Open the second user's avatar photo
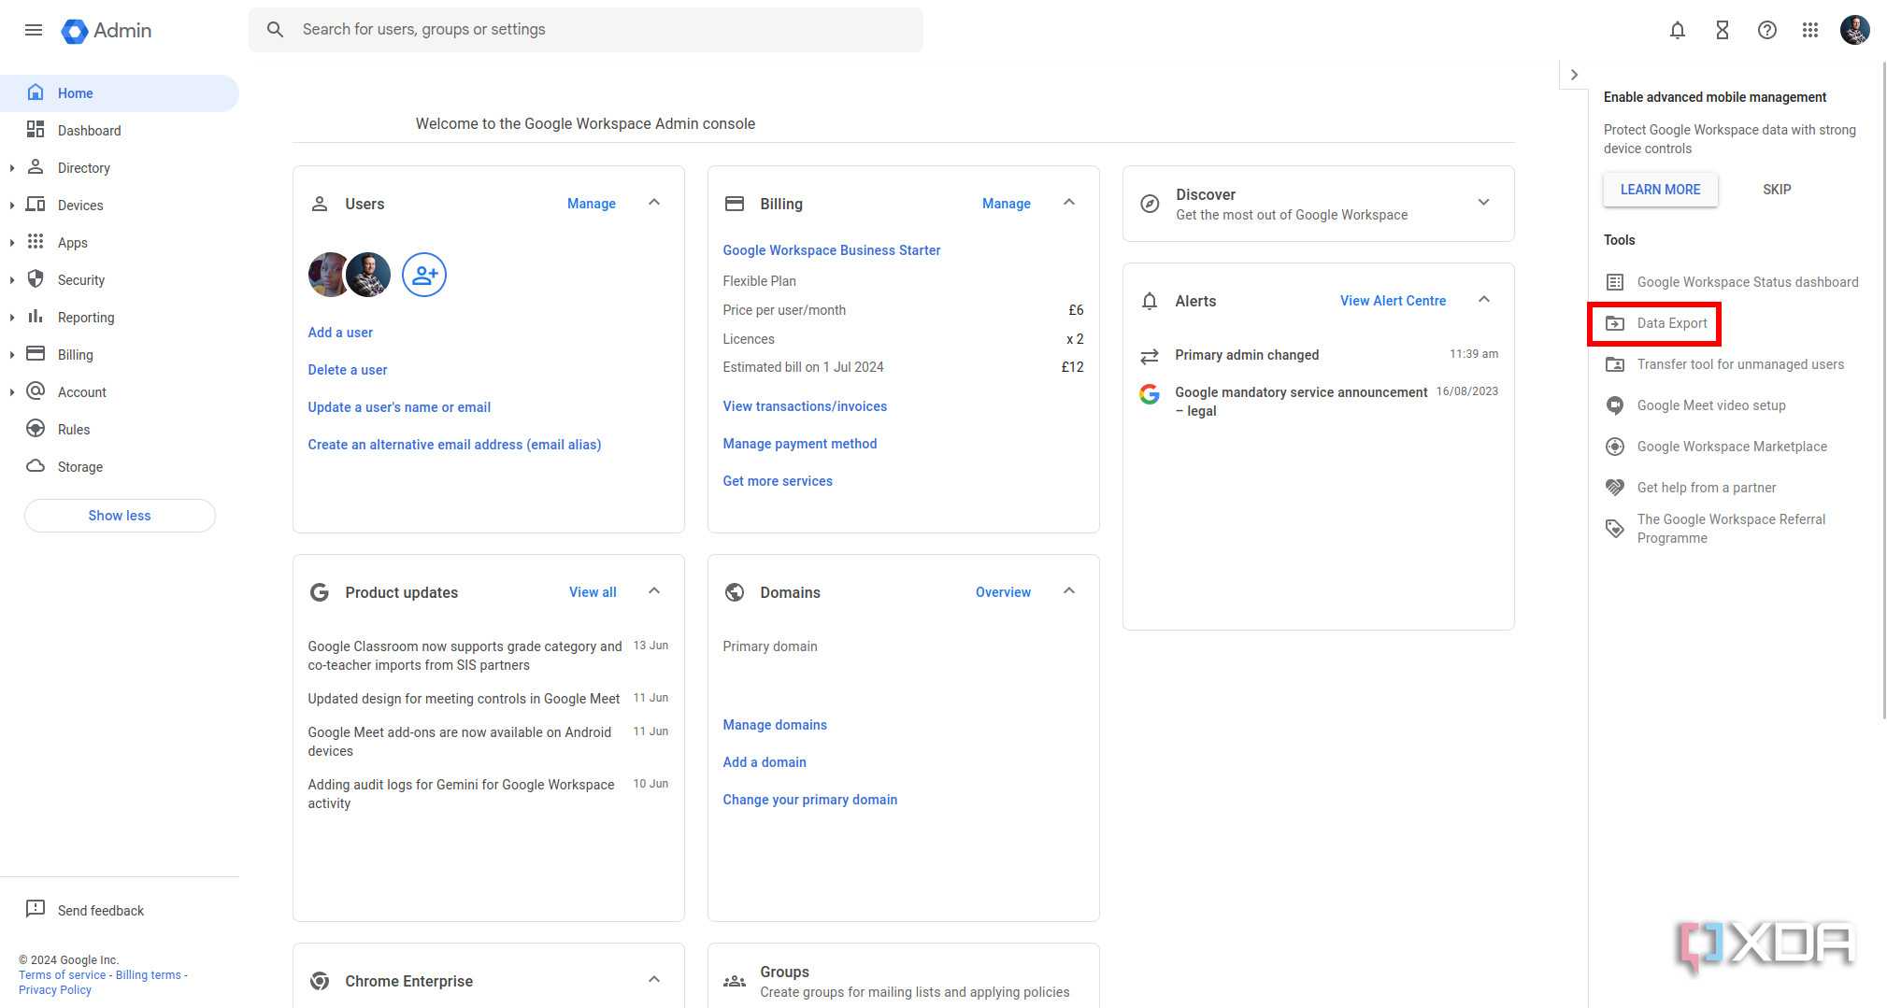 pos(369,275)
